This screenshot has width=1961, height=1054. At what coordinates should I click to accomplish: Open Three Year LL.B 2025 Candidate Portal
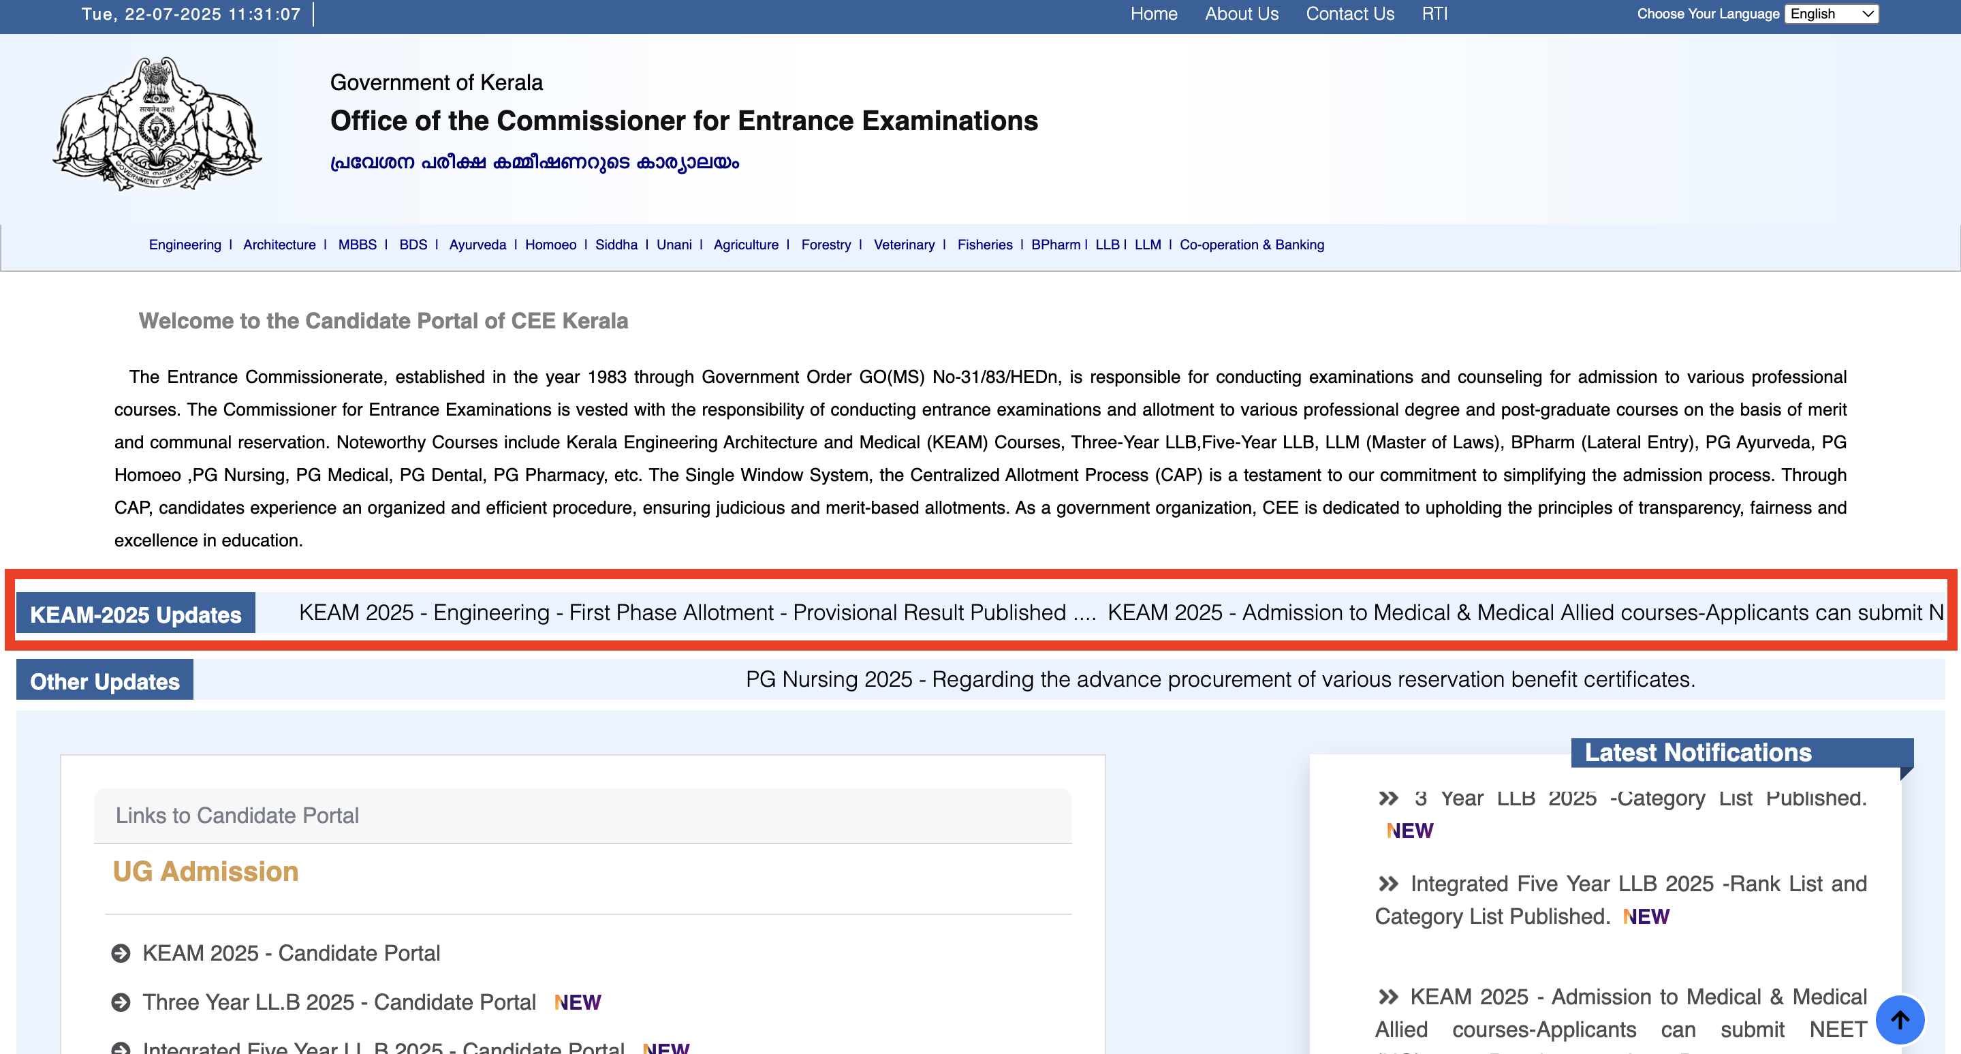[339, 1002]
